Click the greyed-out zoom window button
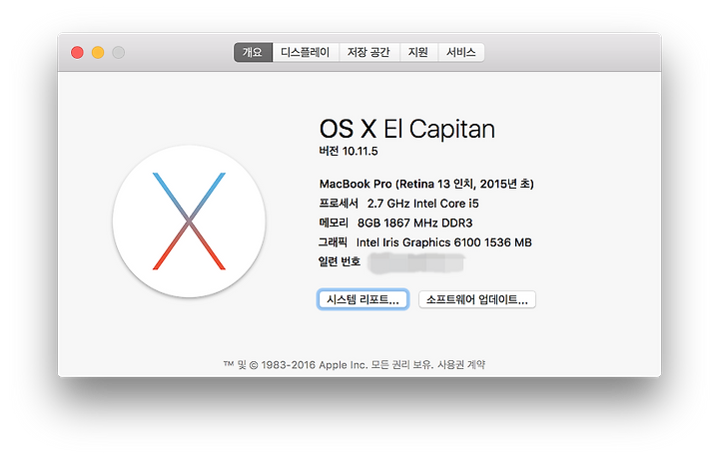This screenshot has width=719, height=459. (118, 53)
